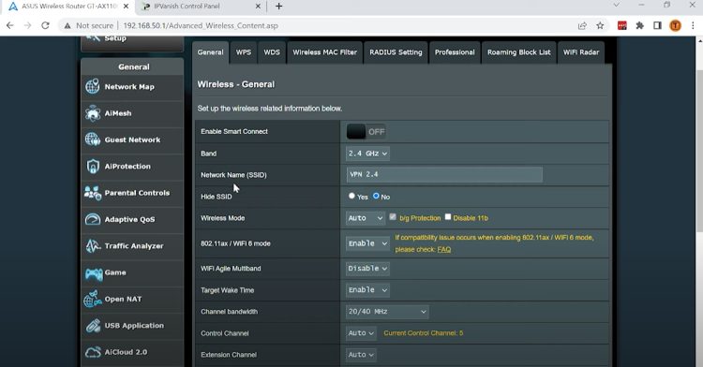Viewport: 703px width, 367px height.
Task: Open Guest Network menu label
Action: [132, 139]
